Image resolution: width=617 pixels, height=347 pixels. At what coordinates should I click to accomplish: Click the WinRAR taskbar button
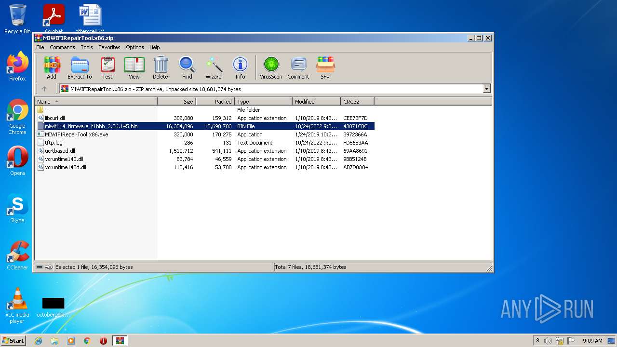point(120,341)
